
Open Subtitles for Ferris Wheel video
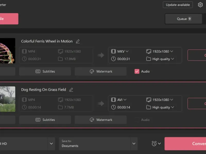point(45,71)
